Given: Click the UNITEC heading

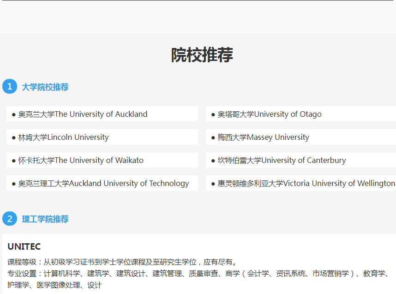Looking at the screenshot, I should point(24,246).
